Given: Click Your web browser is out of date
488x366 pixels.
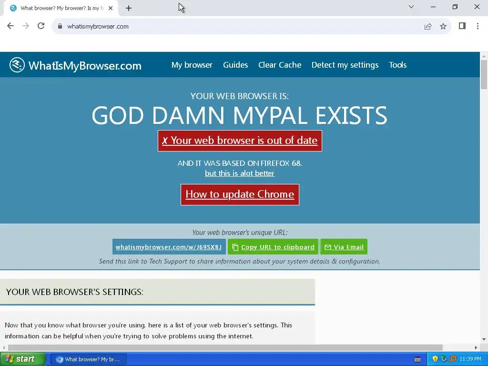Looking at the screenshot, I should [240, 141].
